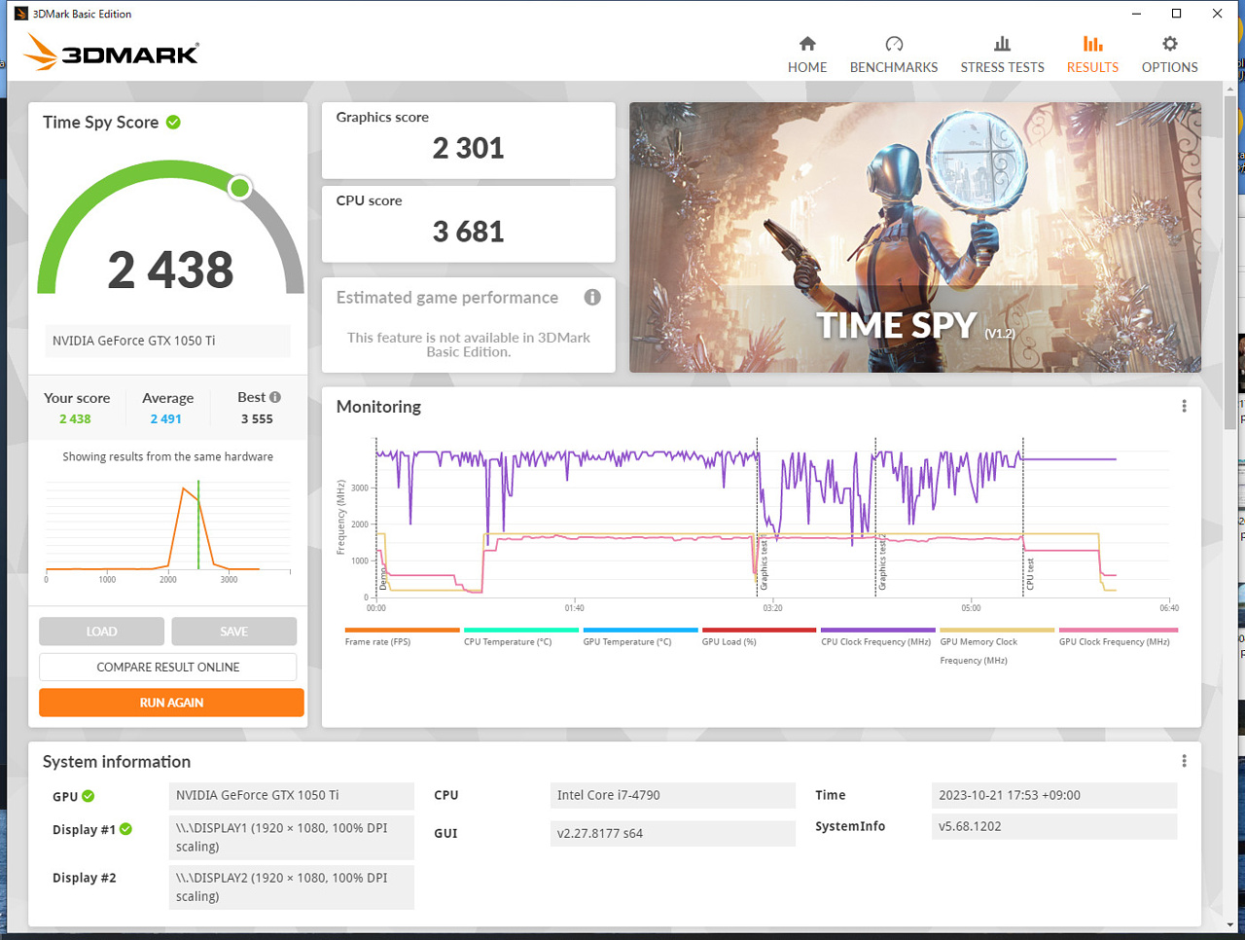
Task: Click the Monitoring heading
Action: pos(378,407)
